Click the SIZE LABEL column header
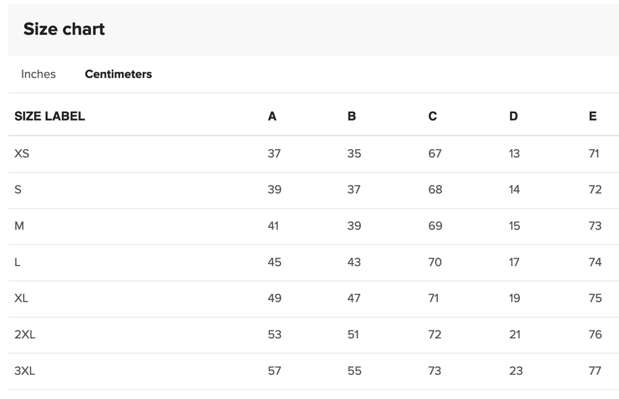The image size is (619, 399). click(50, 116)
